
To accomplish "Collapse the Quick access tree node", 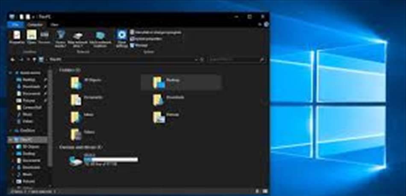I will (10, 73).
